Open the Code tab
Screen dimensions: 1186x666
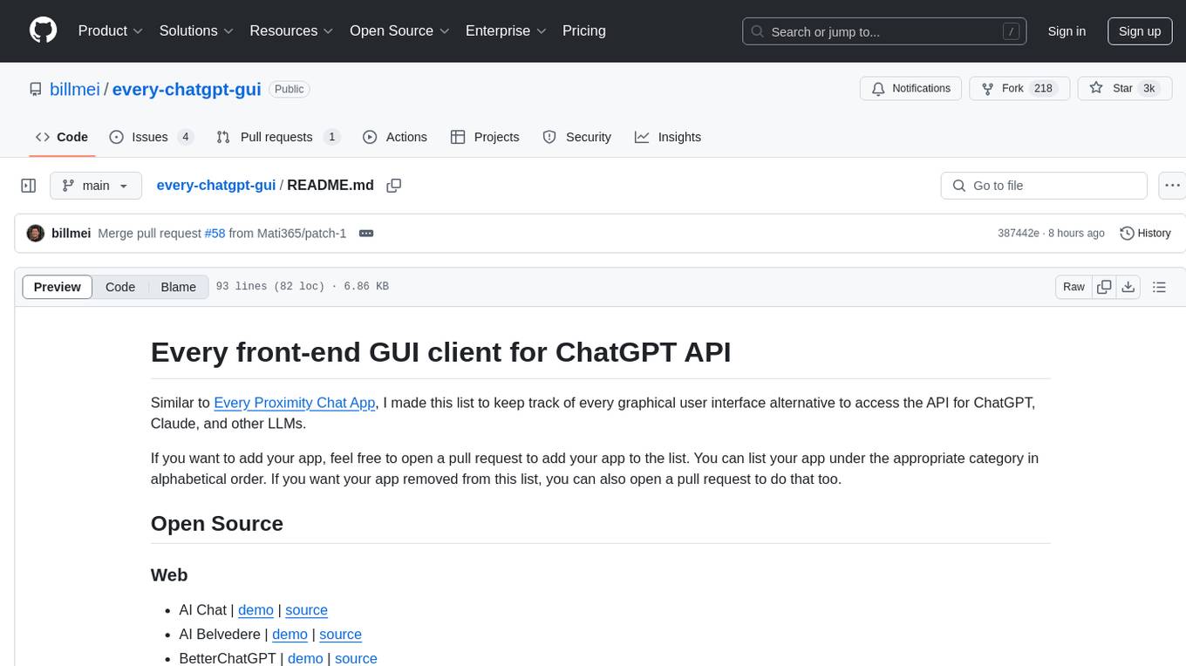(62, 137)
